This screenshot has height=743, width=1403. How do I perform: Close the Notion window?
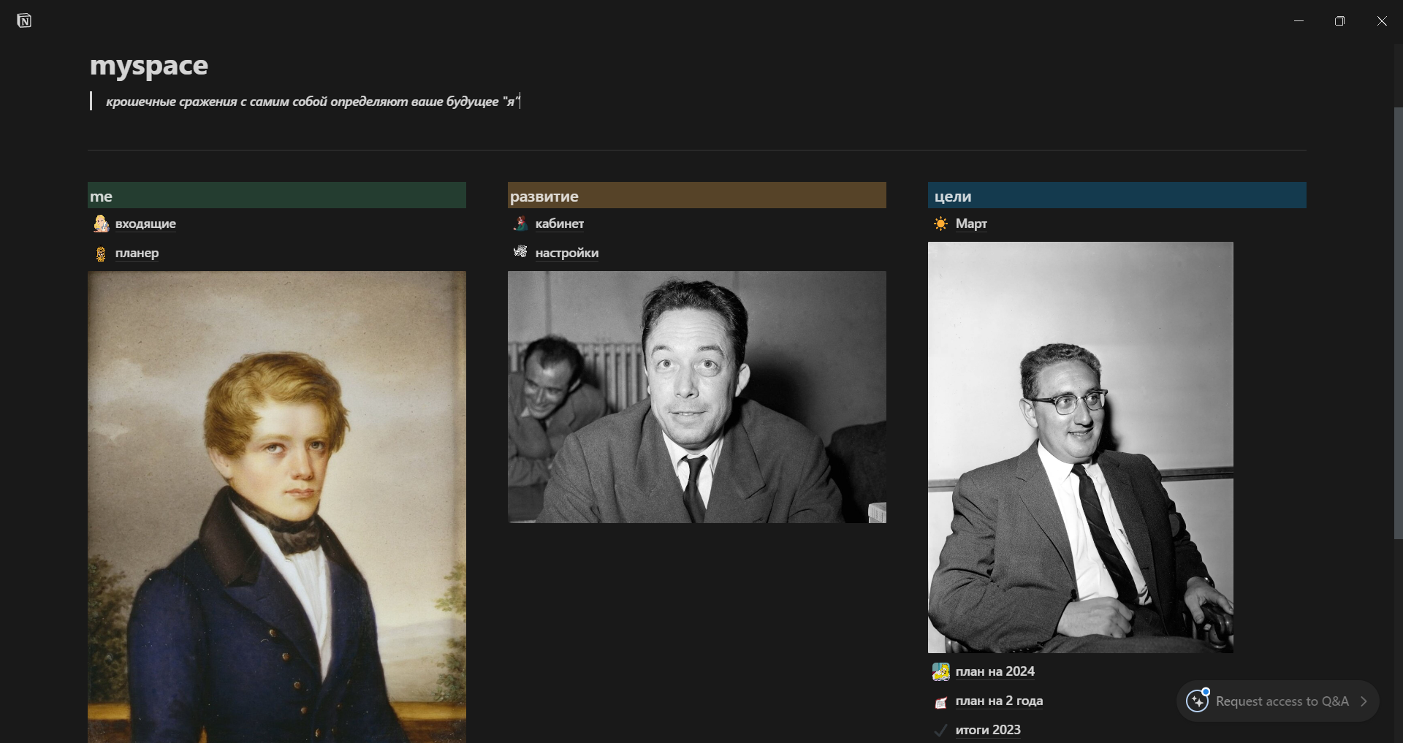coord(1381,20)
